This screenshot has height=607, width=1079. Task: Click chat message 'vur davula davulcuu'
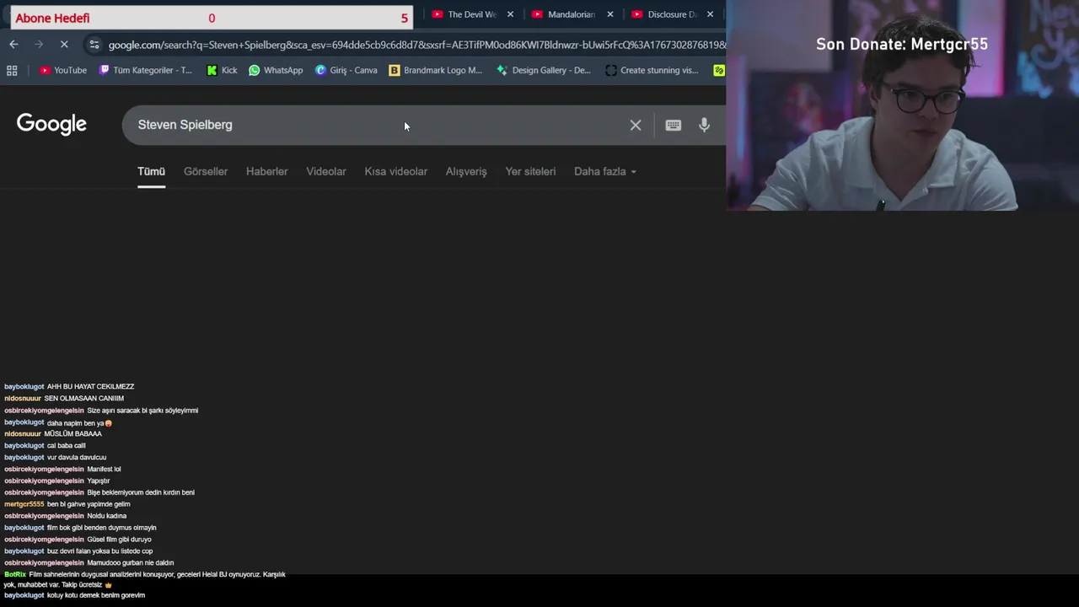tap(77, 458)
